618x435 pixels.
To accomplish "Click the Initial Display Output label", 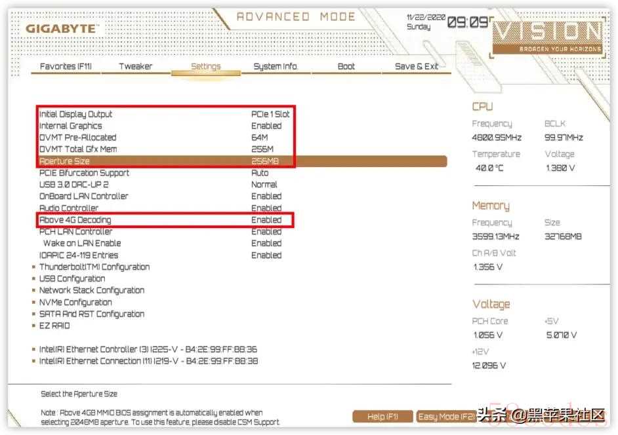I will coord(75,114).
